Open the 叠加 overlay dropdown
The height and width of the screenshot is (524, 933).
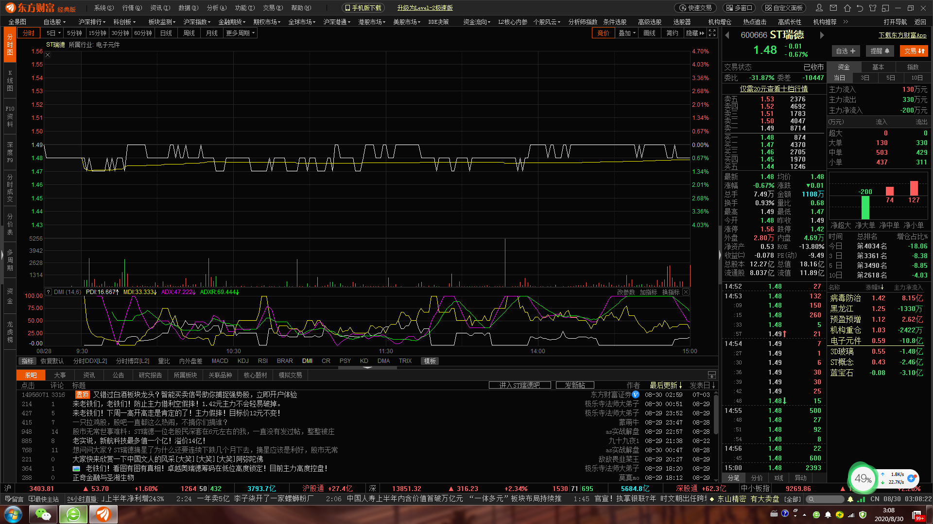tap(627, 33)
